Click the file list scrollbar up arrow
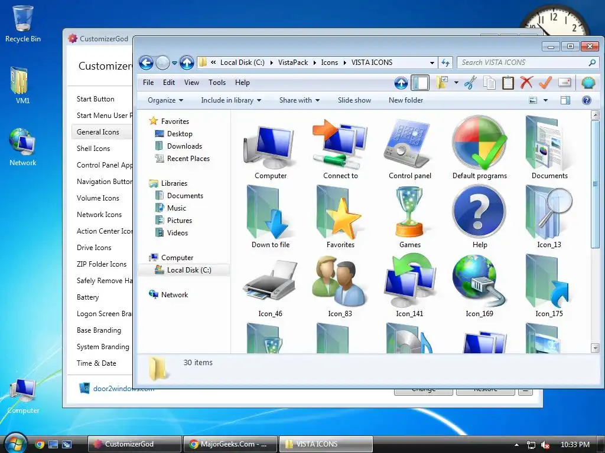This screenshot has height=453, width=605. [595, 115]
